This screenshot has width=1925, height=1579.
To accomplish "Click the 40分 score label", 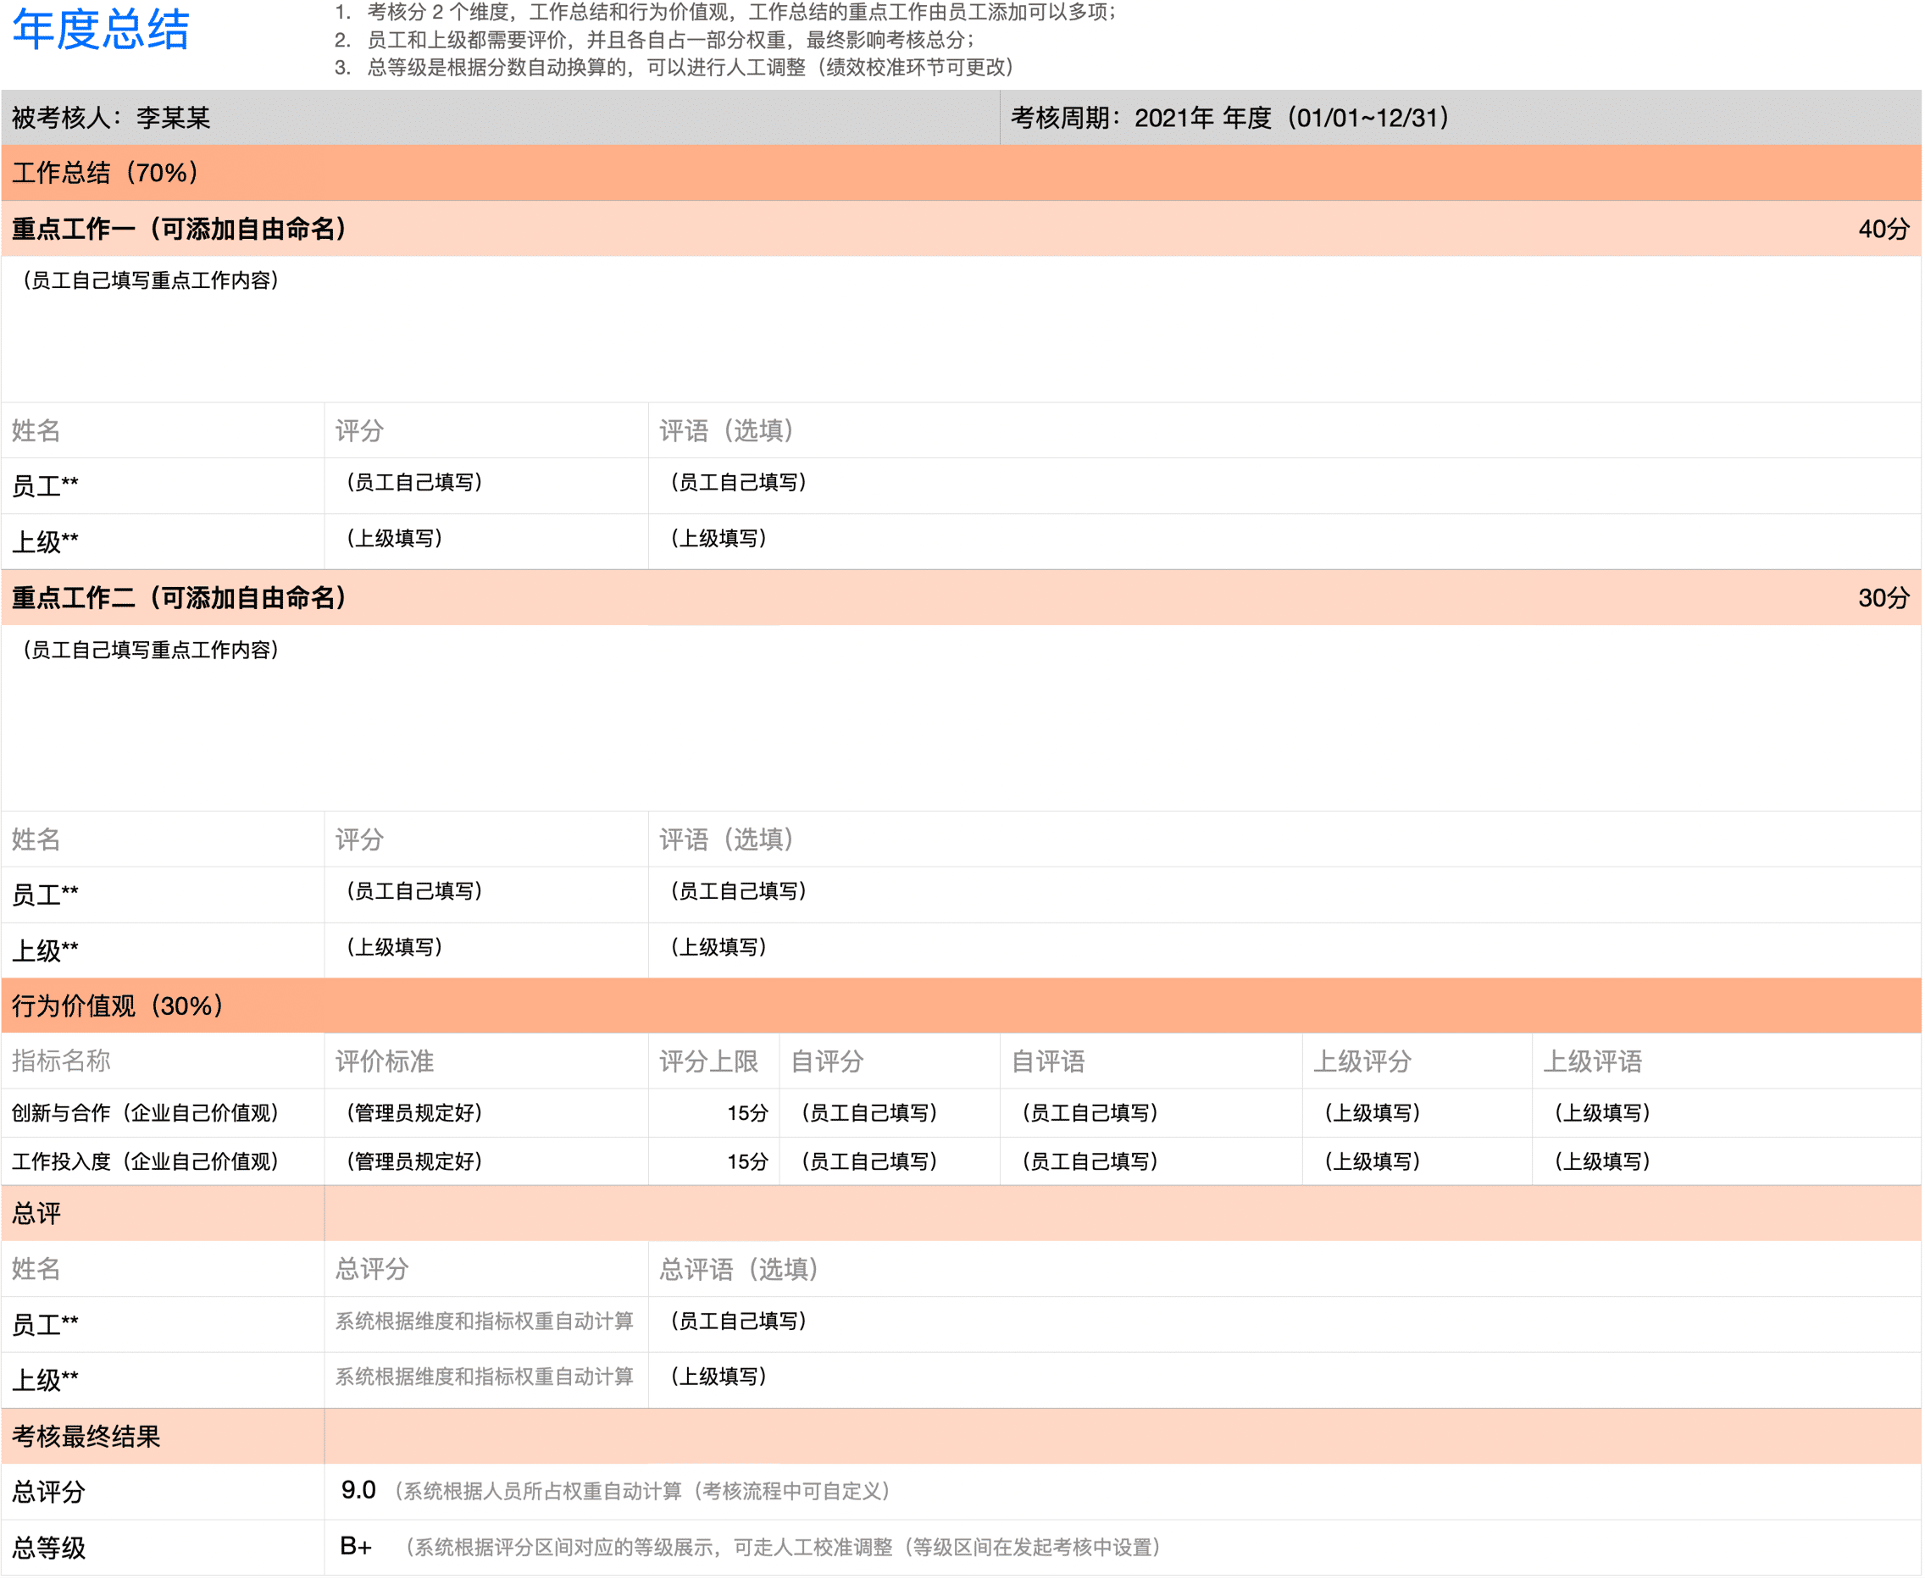I will coord(1883,229).
